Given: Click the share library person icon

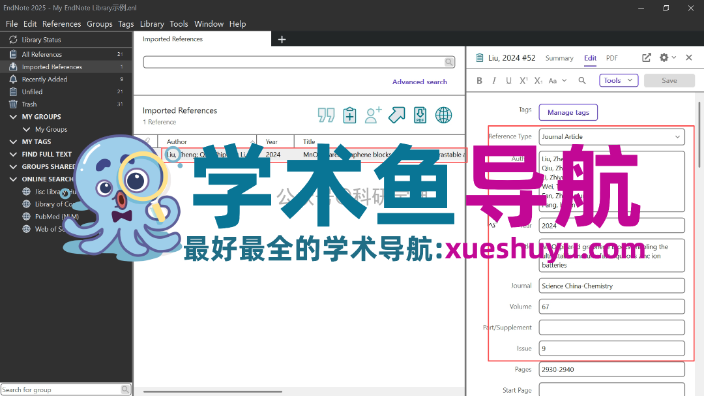Looking at the screenshot, I should (373, 115).
